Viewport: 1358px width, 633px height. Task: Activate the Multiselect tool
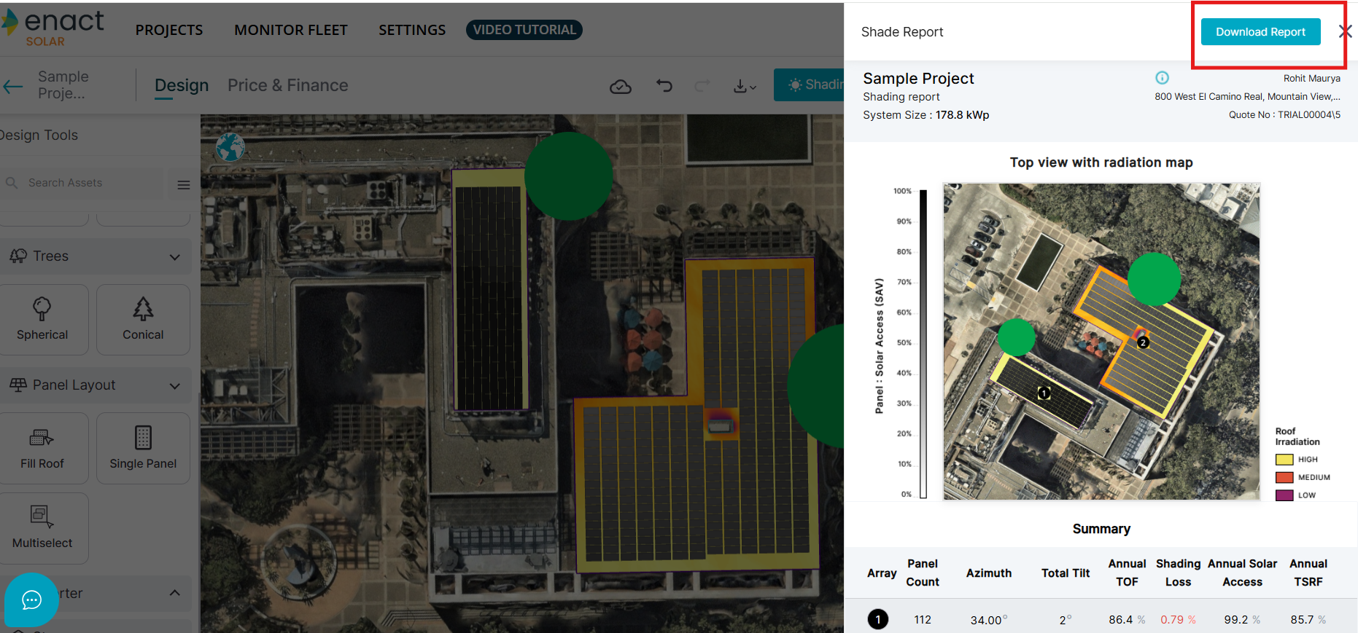click(x=43, y=528)
